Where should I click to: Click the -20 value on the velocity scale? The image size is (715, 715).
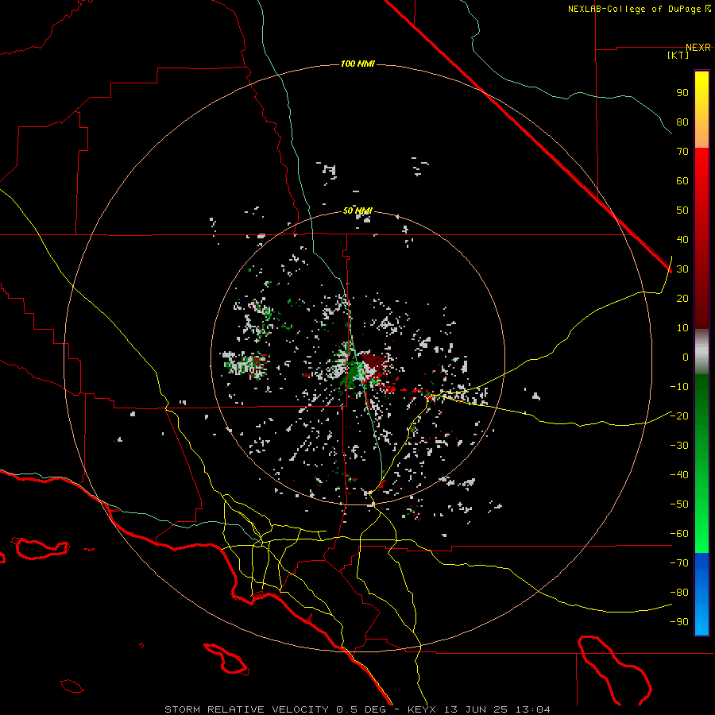(679, 416)
